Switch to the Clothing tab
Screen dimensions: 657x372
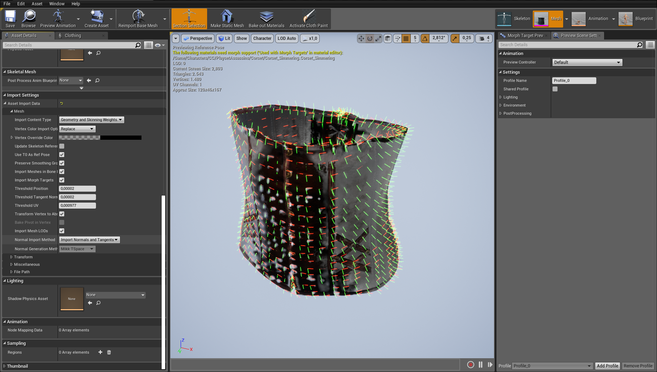point(73,36)
